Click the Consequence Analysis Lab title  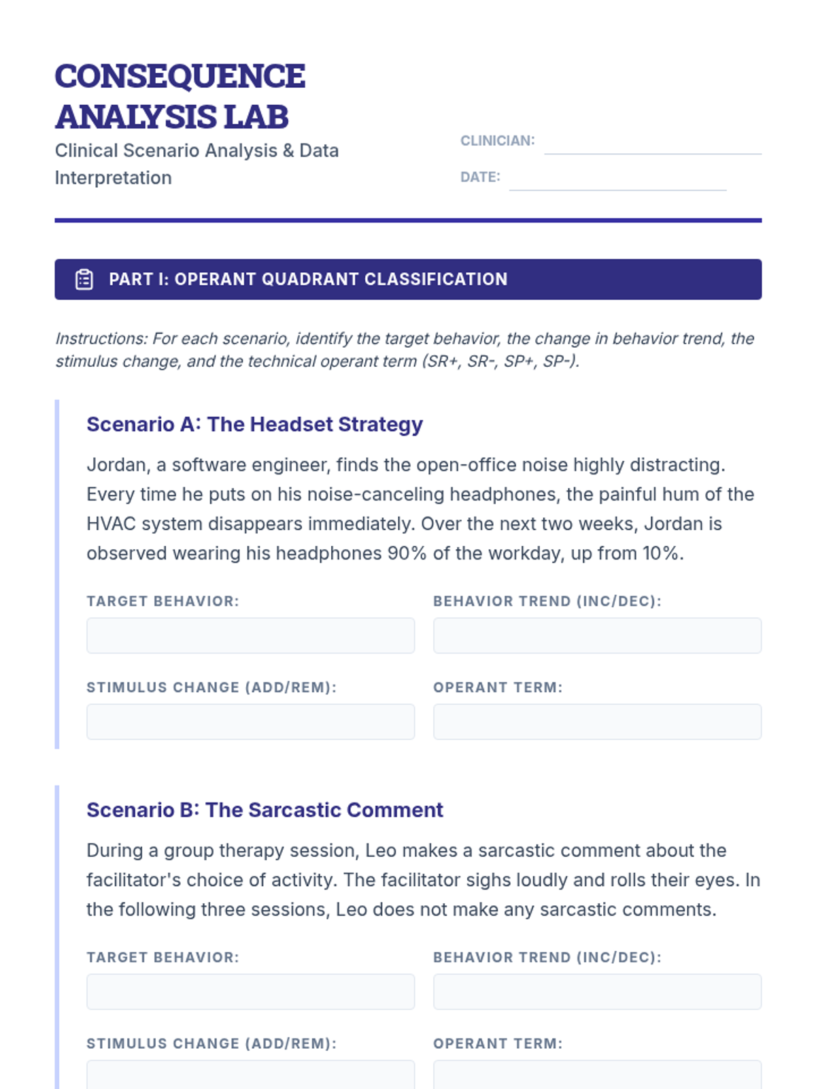(x=180, y=96)
